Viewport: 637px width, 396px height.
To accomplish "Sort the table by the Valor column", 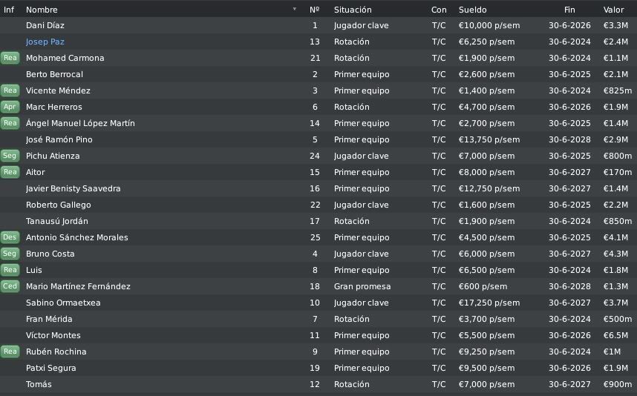I will (613, 10).
